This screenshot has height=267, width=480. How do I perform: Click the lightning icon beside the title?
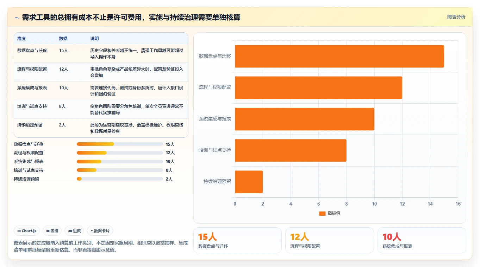(x=17, y=18)
